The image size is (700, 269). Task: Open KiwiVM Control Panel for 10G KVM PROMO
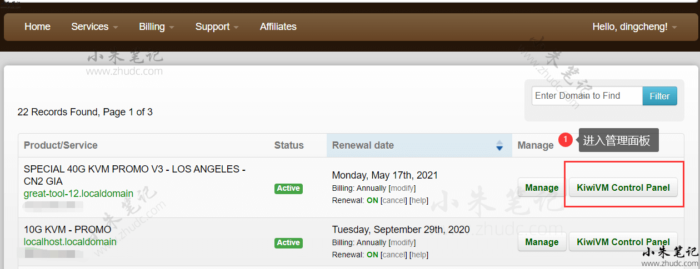pos(623,242)
